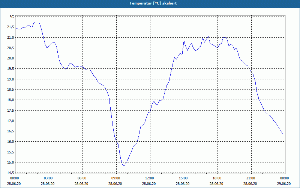Click the "Temperatur [°C] skaliert" chart title

click(x=153, y=3)
